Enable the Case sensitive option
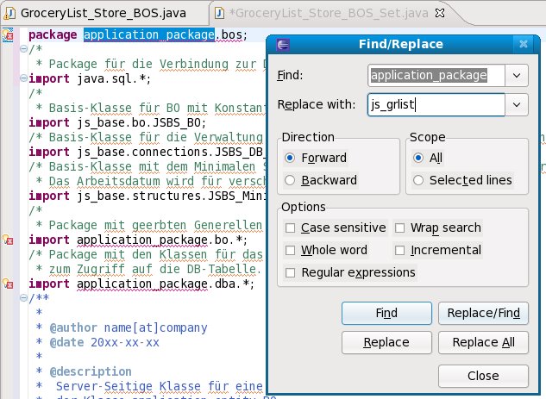This screenshot has width=546, height=399. [291, 228]
